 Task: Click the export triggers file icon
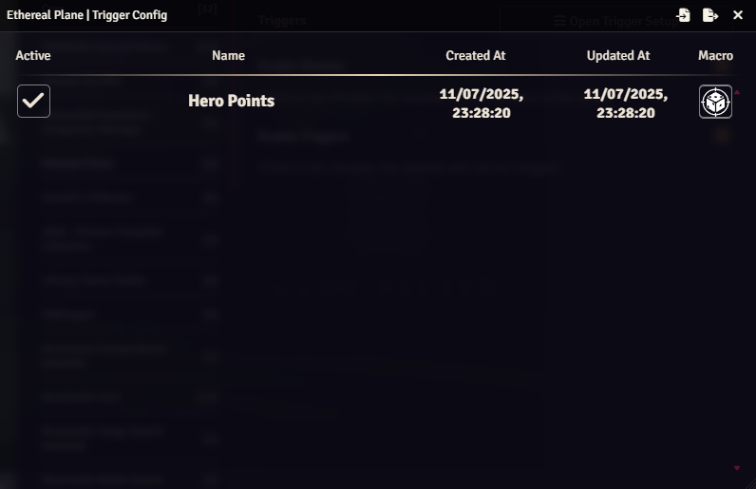[710, 15]
